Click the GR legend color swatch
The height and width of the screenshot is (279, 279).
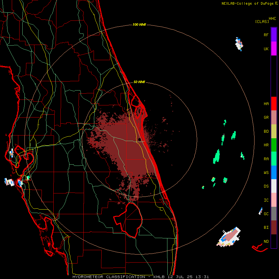[x=274, y=117]
